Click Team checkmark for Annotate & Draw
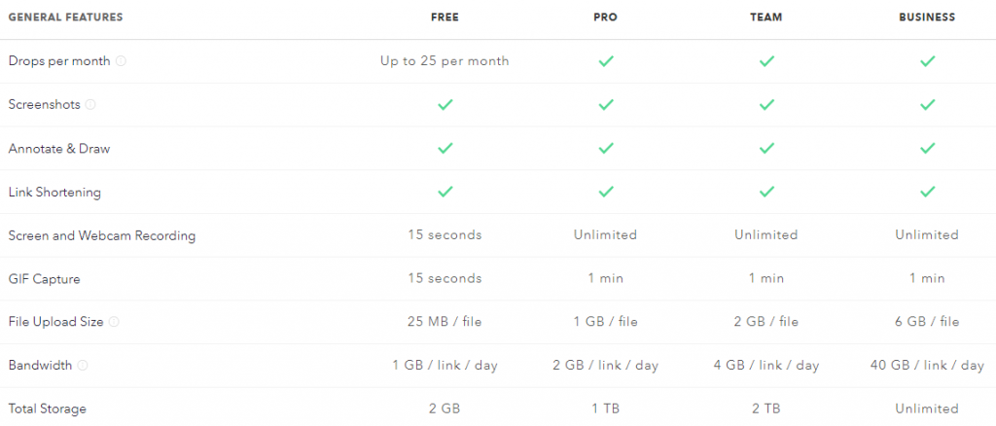 click(x=766, y=148)
